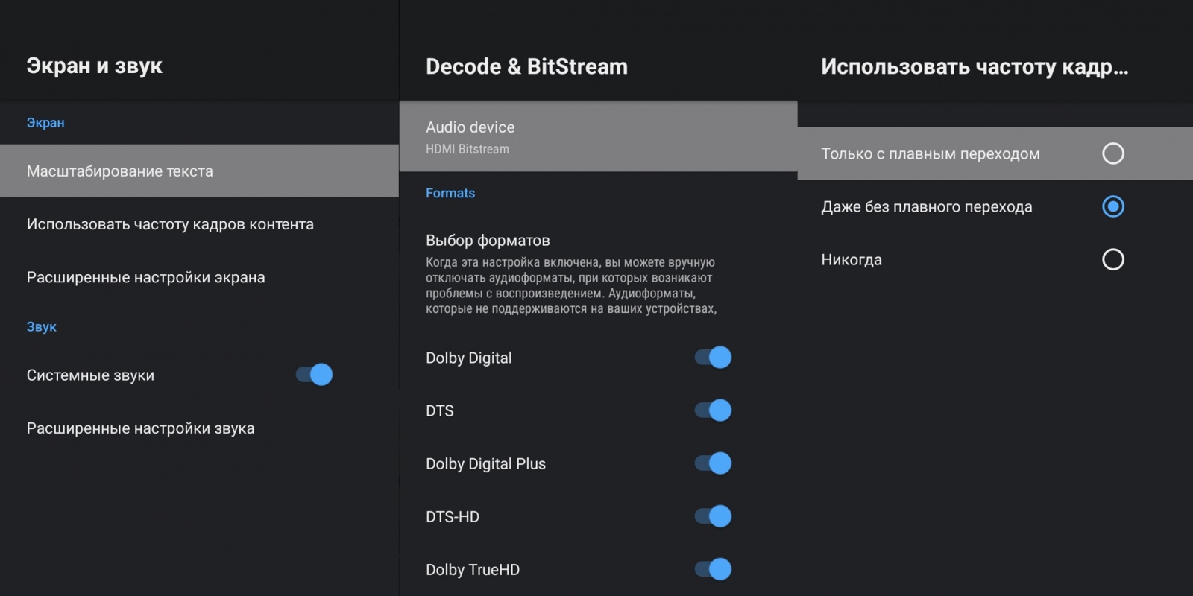Disable the DTS-HD format switch

[713, 516]
